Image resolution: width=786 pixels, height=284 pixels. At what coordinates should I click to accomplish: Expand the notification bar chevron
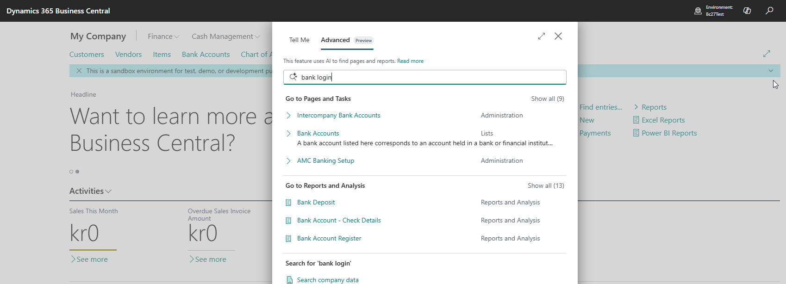tap(771, 71)
